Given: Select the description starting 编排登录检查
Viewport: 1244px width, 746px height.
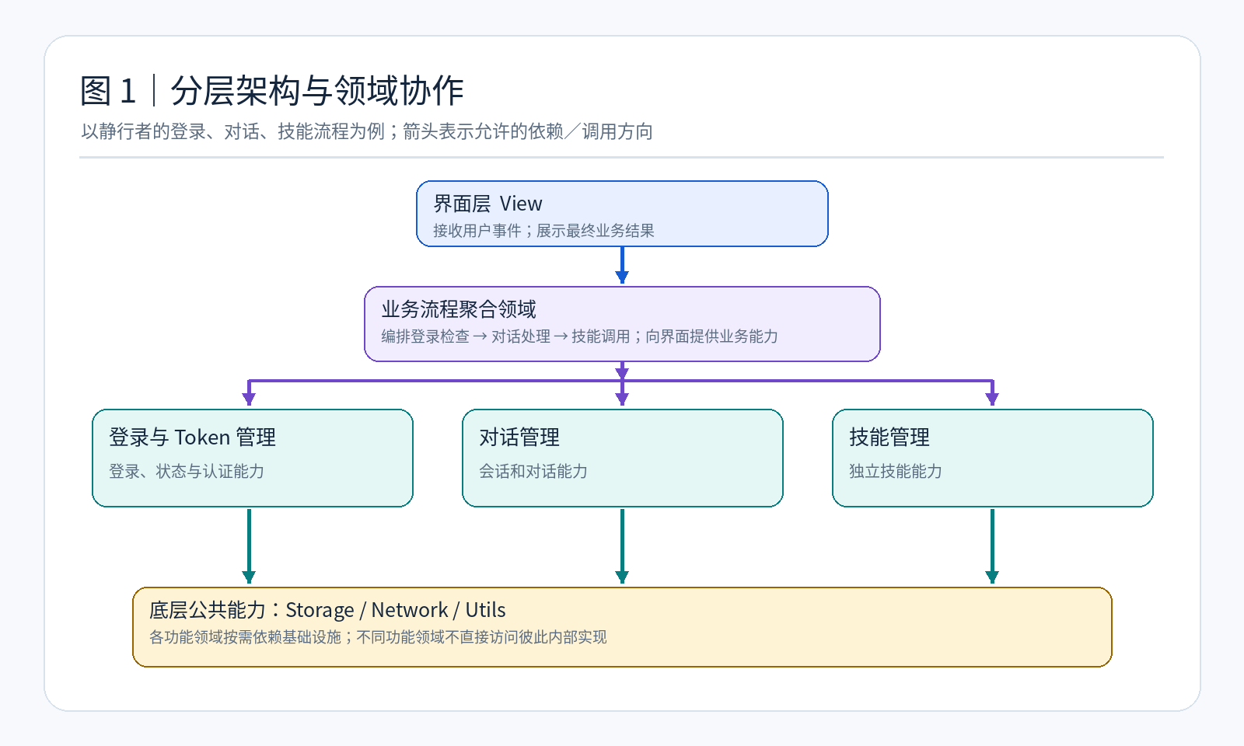Looking at the screenshot, I should [x=579, y=336].
